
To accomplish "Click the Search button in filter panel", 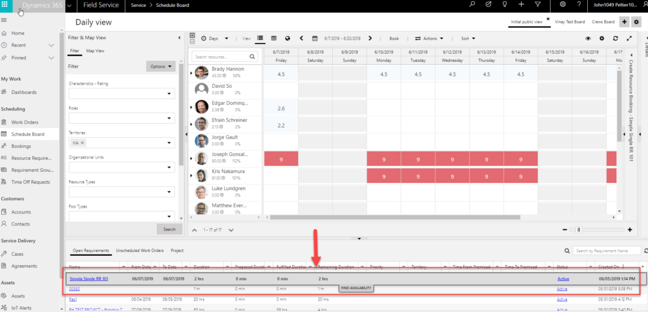I will [169, 229].
